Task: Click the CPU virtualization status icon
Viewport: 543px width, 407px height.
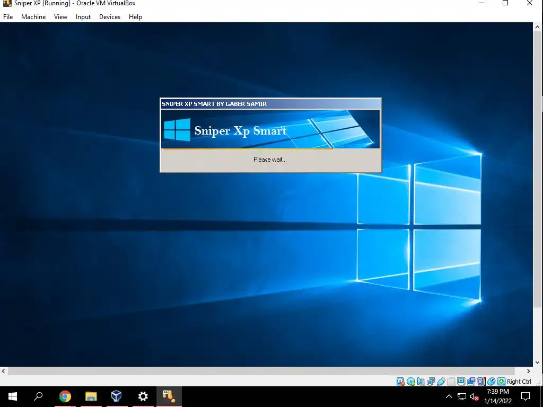Action: pyautogui.click(x=481, y=382)
